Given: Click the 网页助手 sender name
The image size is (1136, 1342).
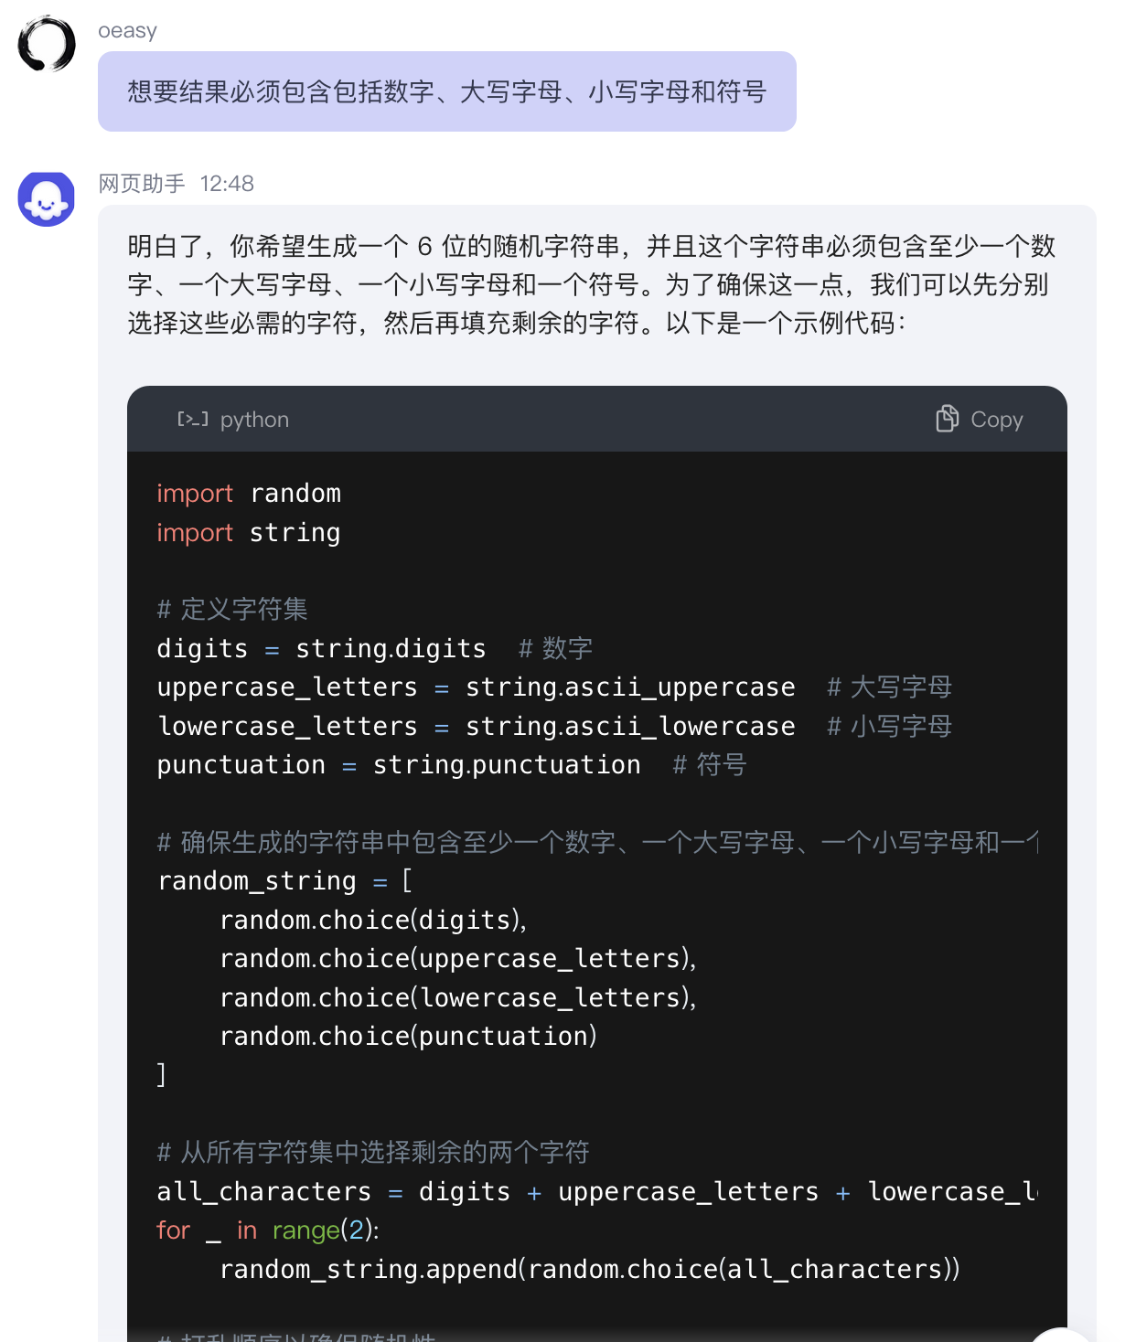Looking at the screenshot, I should click(142, 184).
